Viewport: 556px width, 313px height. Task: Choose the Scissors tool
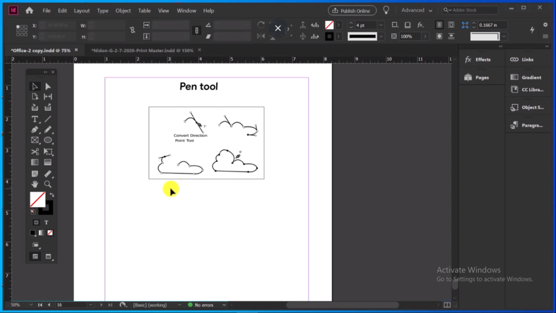coord(35,152)
